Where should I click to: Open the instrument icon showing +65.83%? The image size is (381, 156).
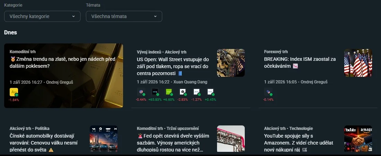click(155, 92)
